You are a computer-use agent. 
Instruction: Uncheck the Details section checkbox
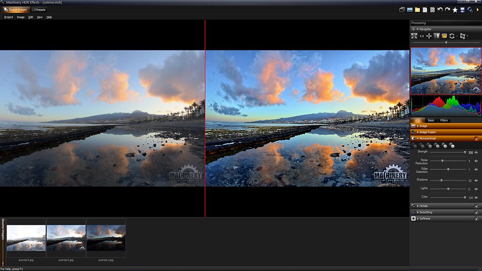[476, 206]
